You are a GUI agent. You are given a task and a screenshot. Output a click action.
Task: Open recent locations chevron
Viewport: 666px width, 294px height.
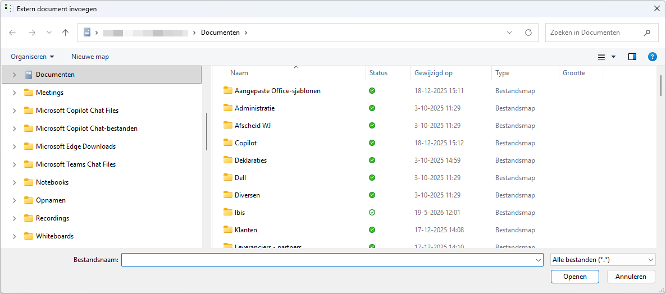click(49, 33)
